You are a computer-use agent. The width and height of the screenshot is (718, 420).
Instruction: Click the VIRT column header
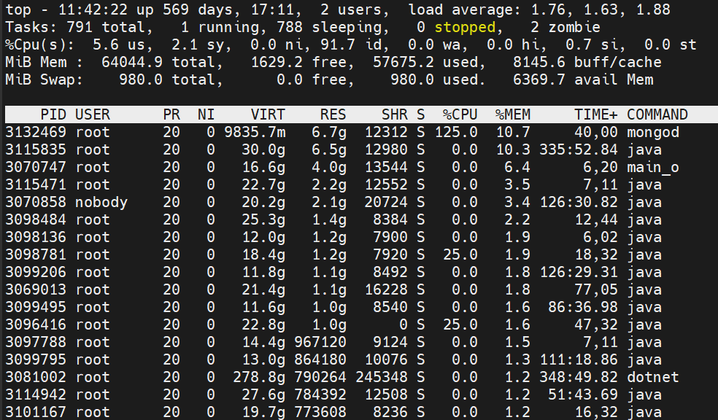268,114
